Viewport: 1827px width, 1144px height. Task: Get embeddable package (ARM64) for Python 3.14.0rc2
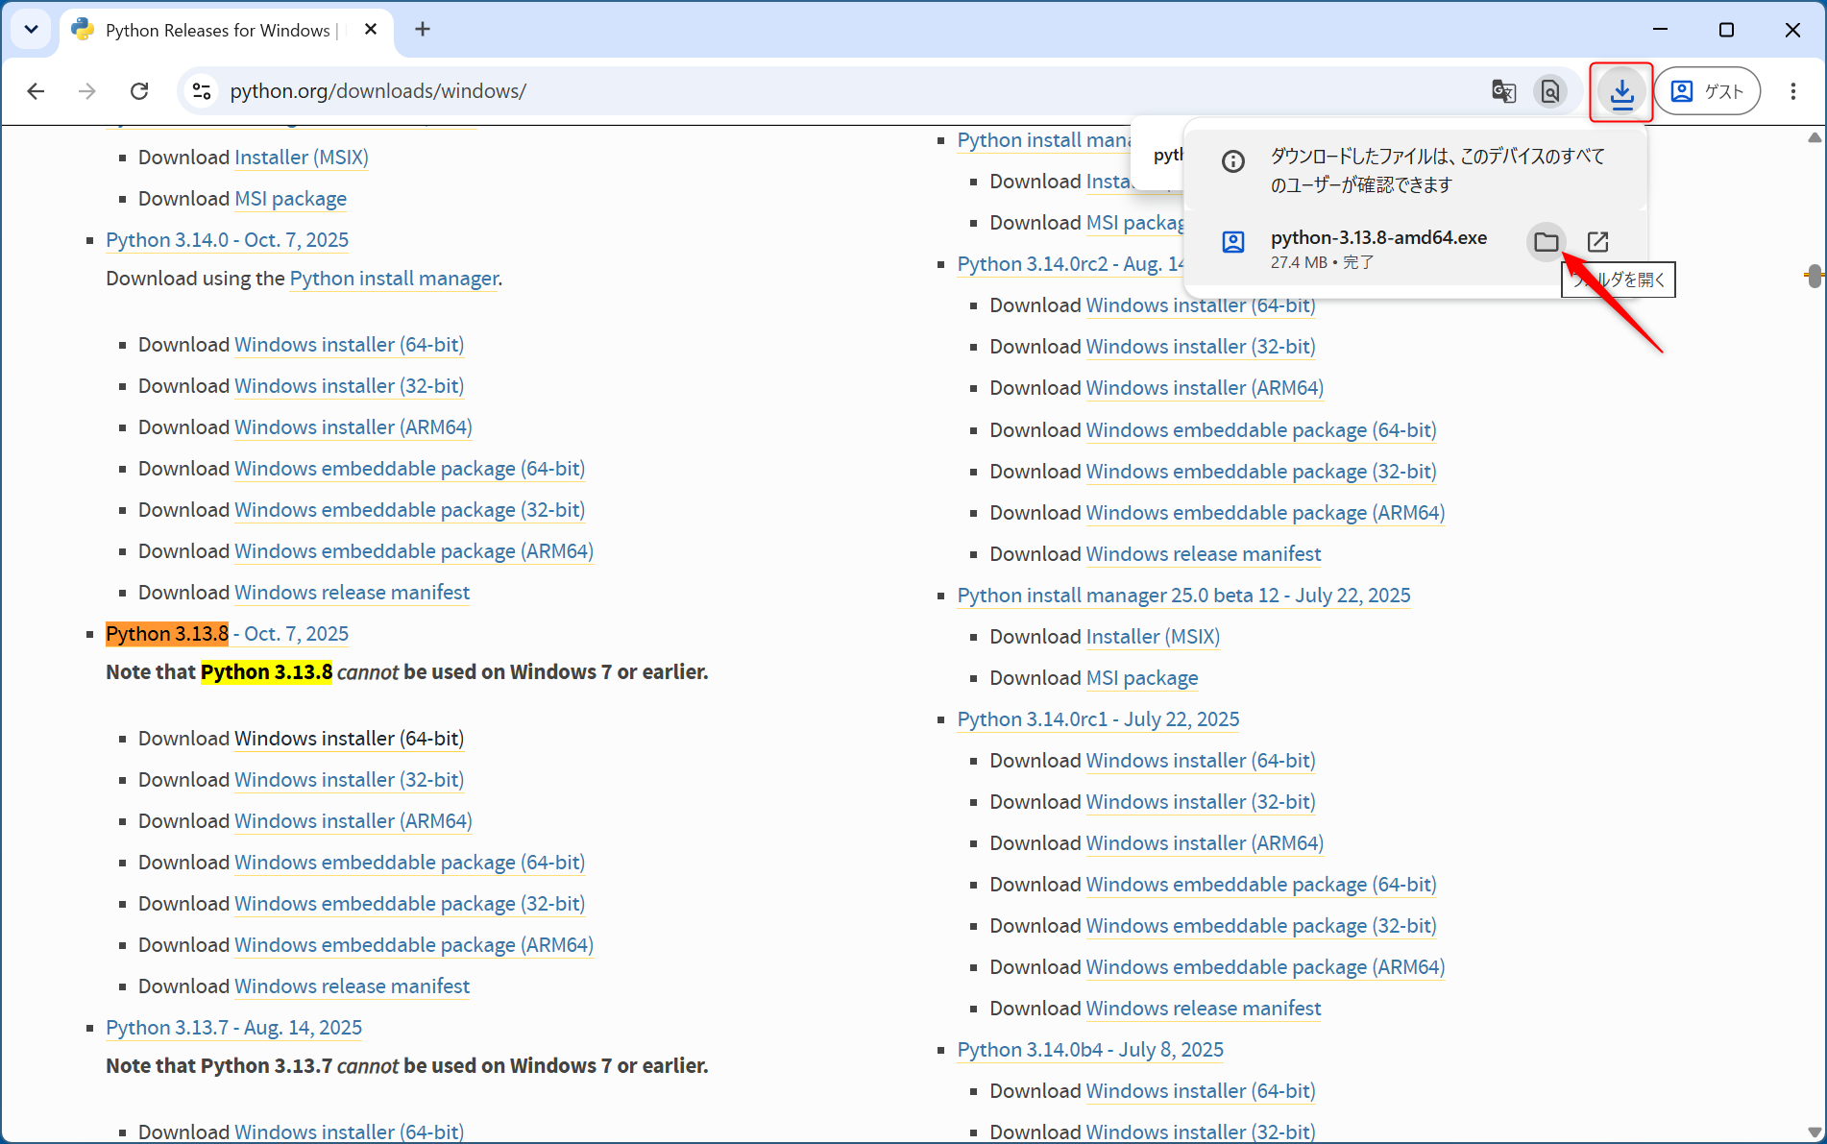click(x=1265, y=513)
